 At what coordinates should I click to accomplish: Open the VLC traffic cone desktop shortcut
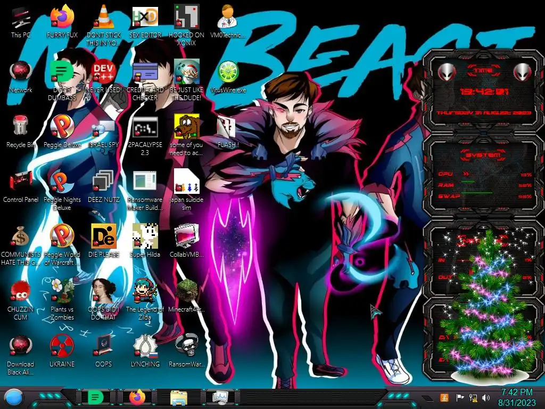pos(104,25)
